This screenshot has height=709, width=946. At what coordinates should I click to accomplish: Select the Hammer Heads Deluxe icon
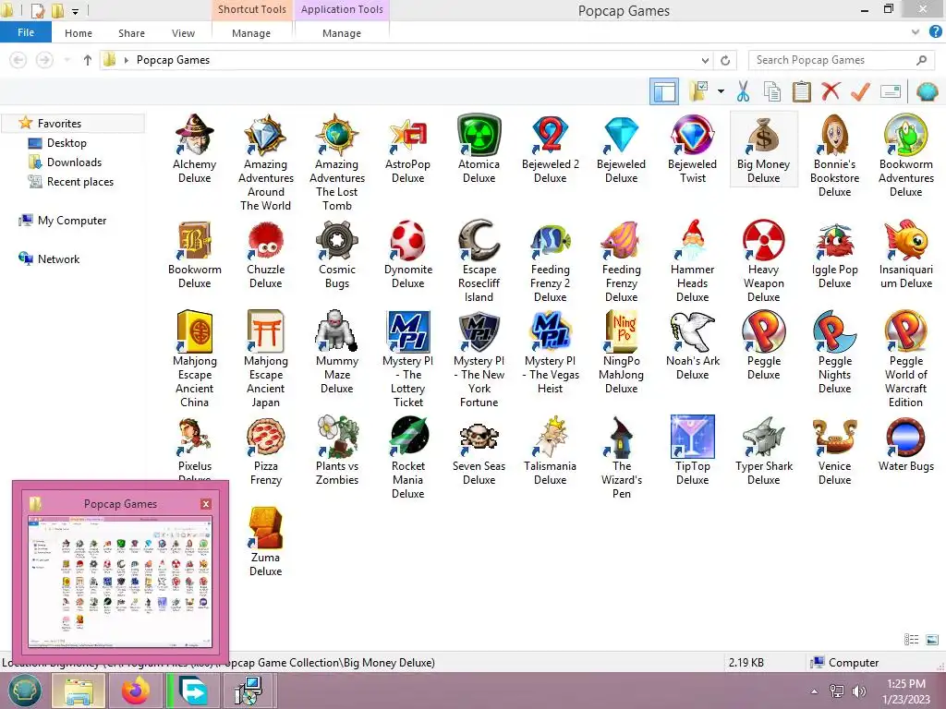(693, 240)
